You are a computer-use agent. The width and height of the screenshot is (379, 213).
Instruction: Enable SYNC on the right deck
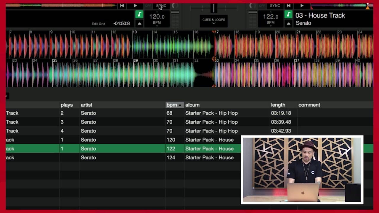click(x=275, y=6)
